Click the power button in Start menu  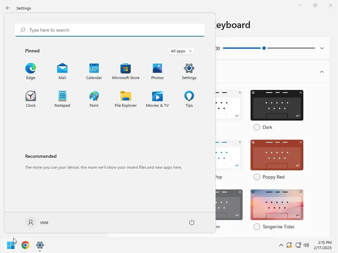coord(192,222)
